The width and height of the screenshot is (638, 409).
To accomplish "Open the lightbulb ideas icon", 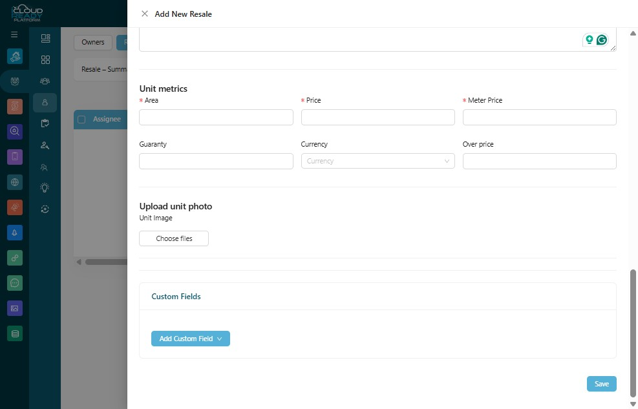I will [45, 187].
